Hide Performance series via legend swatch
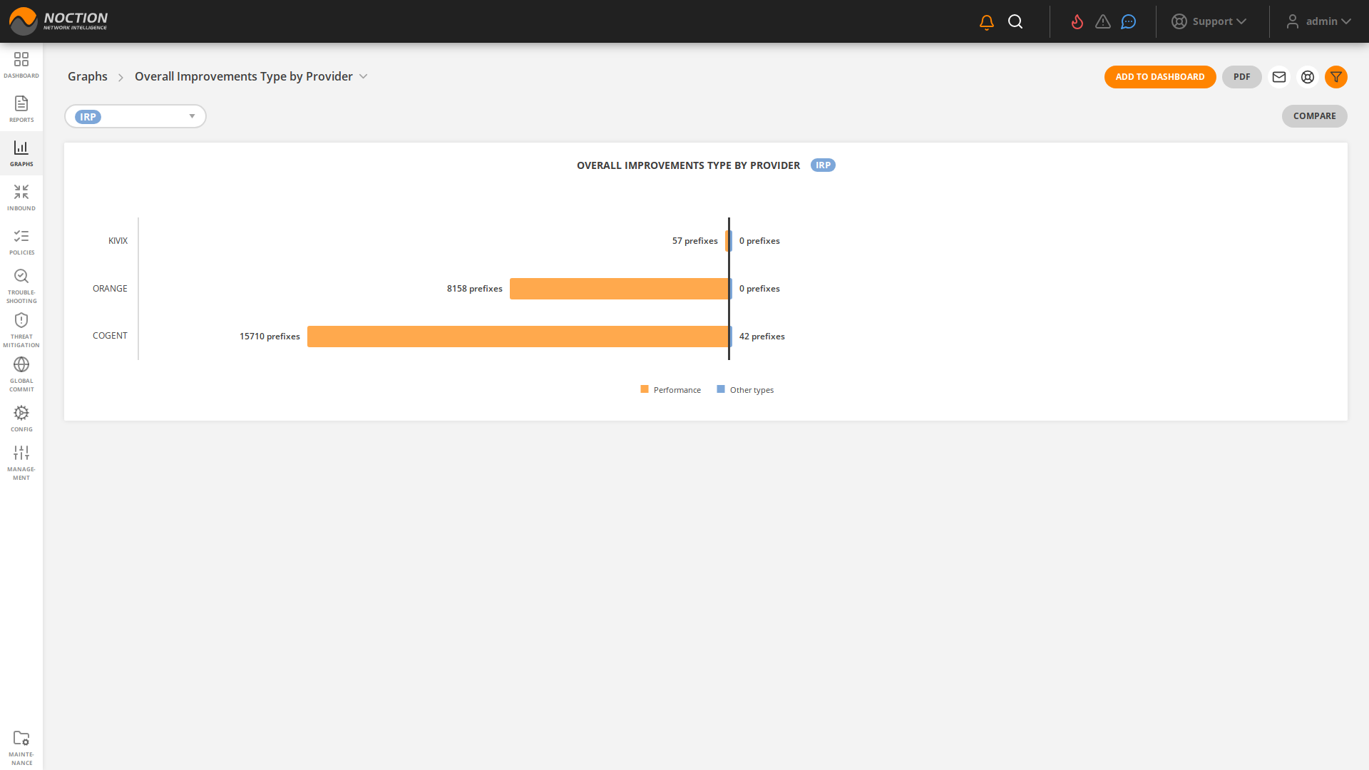The image size is (1369, 770). pyautogui.click(x=645, y=389)
